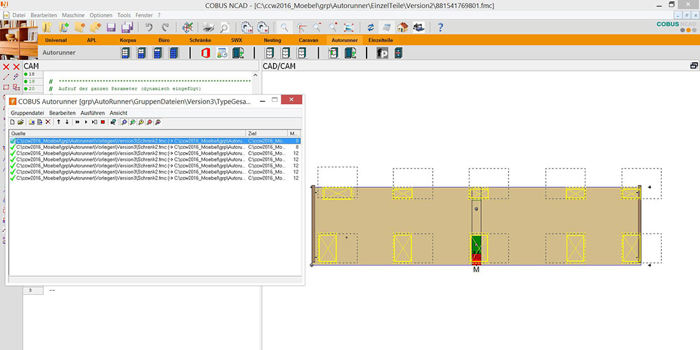Open Gruppendatei menu in Autorunner window

coord(27,113)
